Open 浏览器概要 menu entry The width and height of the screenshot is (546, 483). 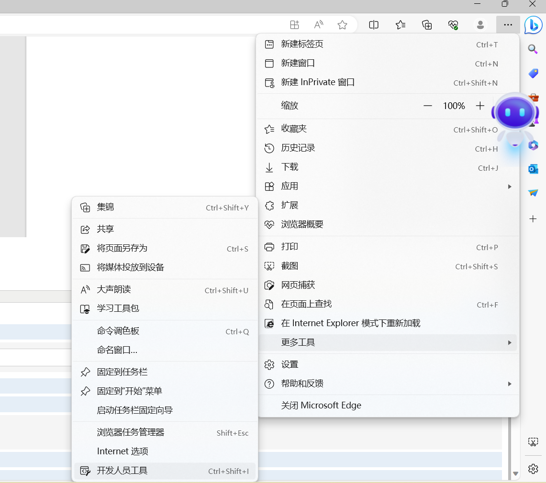click(x=388, y=224)
